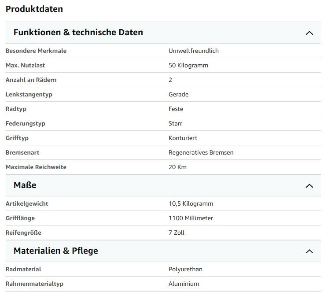Collapse the Materialien & Pflege chevron
Screen dimensions: 324x292
(309, 251)
